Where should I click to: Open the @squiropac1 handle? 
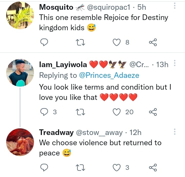coord(110,7)
